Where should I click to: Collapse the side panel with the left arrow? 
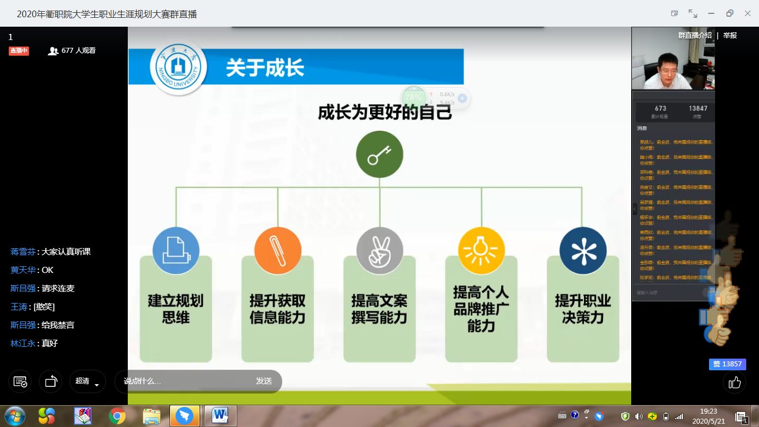(x=635, y=208)
